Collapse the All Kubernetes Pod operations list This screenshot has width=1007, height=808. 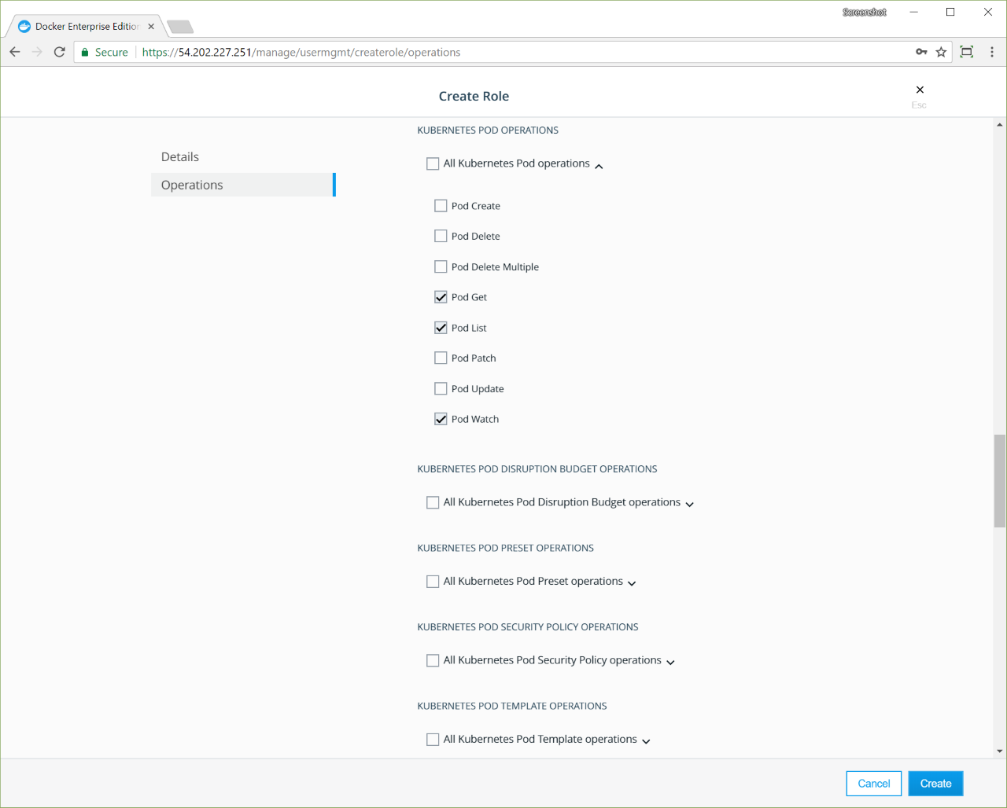click(x=599, y=166)
